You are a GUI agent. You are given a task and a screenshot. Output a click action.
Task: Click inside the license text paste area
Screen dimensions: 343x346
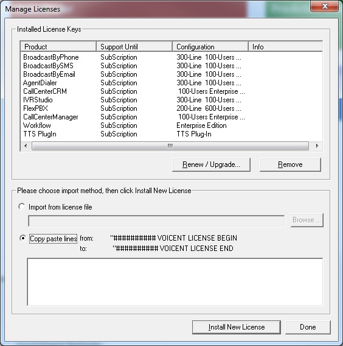[175, 282]
